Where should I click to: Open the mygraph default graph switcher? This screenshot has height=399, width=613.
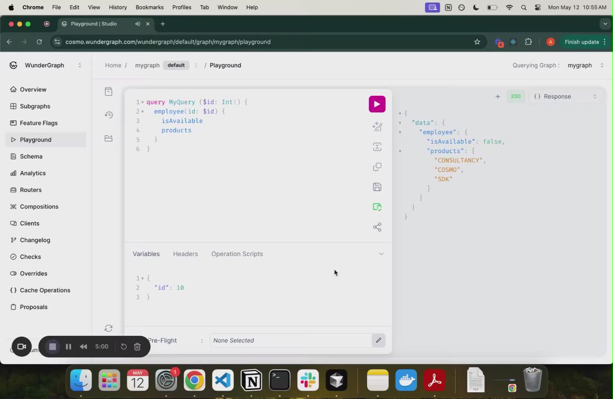point(196,65)
